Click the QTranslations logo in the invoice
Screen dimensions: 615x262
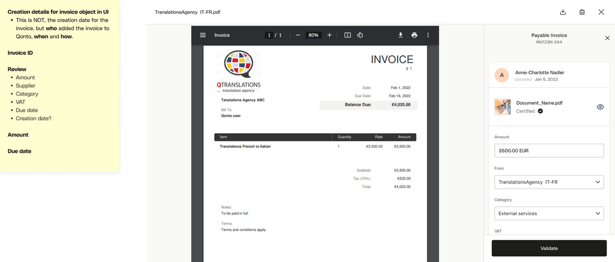tap(239, 72)
